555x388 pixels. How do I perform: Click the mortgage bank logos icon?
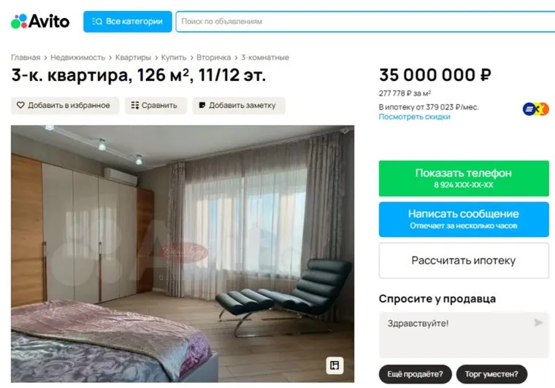pos(535,109)
